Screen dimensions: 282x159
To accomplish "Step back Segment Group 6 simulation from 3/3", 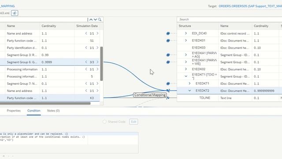I will (x=86, y=62).
